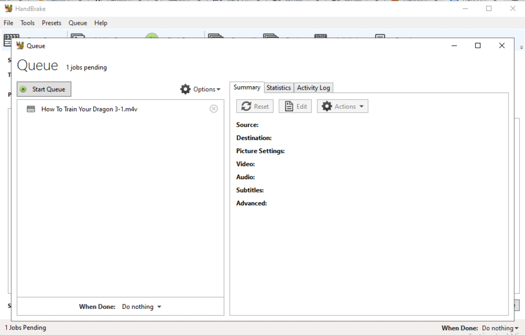Open the Options gear menu
Screen dimensions: 525x335
pyautogui.click(x=200, y=89)
